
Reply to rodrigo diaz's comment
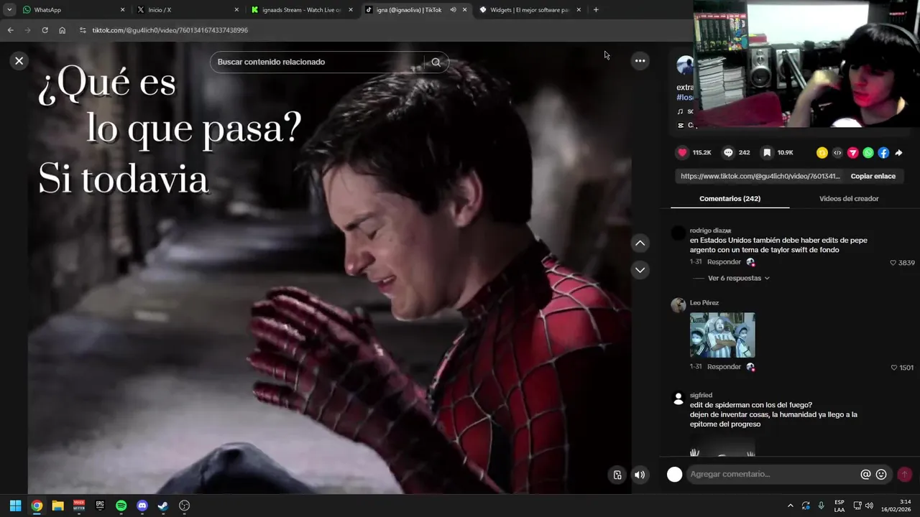point(724,262)
